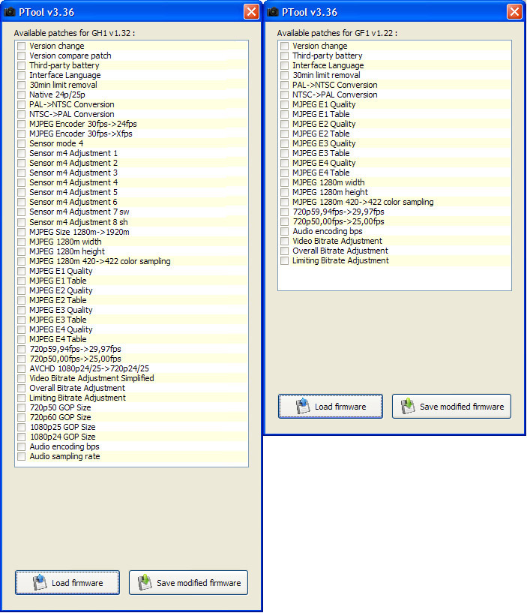The width and height of the screenshot is (527, 613).
Task: Check Interface Language in GF1 list
Action: (285, 66)
